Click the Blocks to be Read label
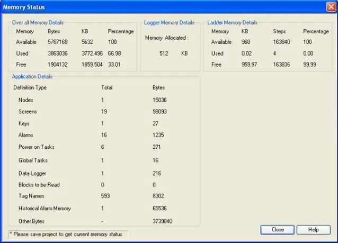The height and width of the screenshot is (243, 338). (39, 185)
